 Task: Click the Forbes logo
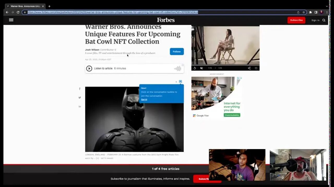pyautogui.click(x=166, y=20)
